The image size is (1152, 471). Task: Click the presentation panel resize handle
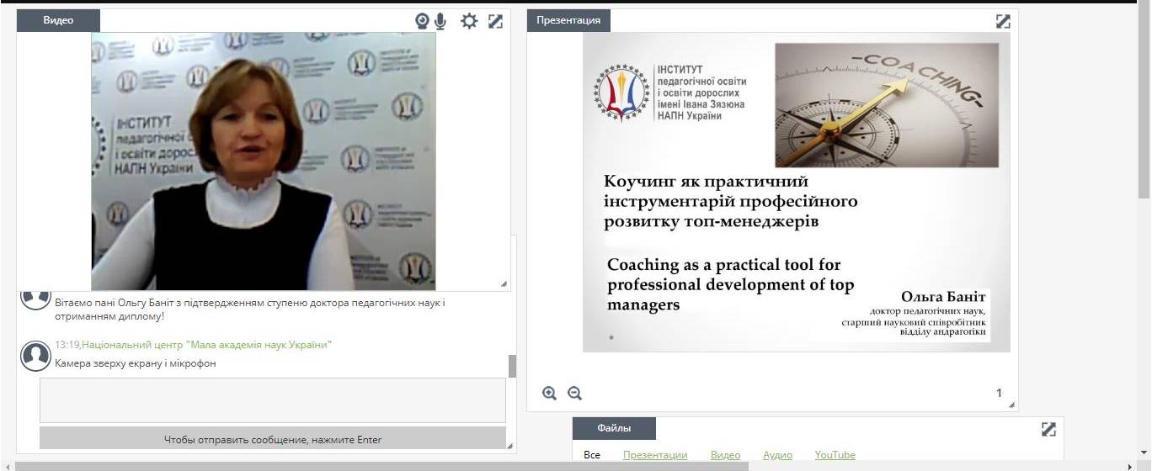coord(1011,405)
